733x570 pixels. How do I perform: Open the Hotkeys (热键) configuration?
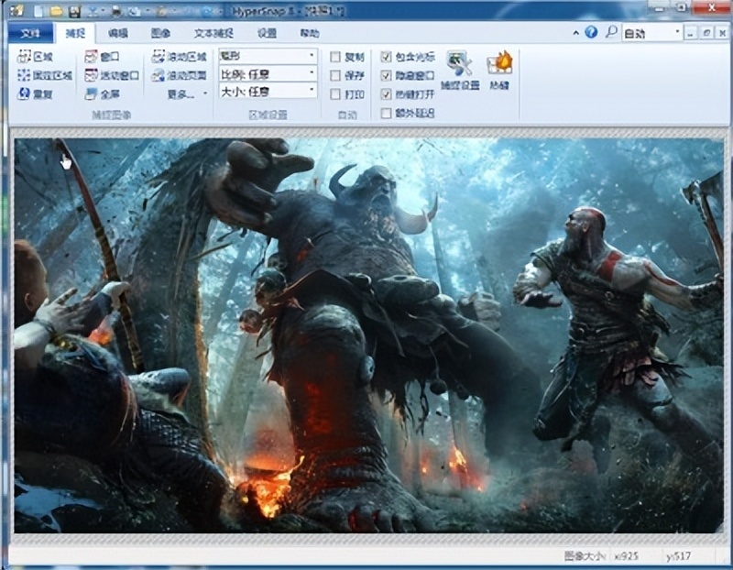click(x=499, y=70)
